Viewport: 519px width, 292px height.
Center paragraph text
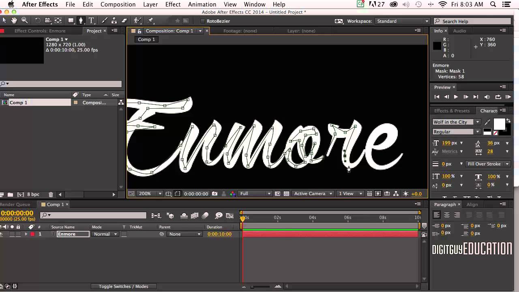point(447,215)
